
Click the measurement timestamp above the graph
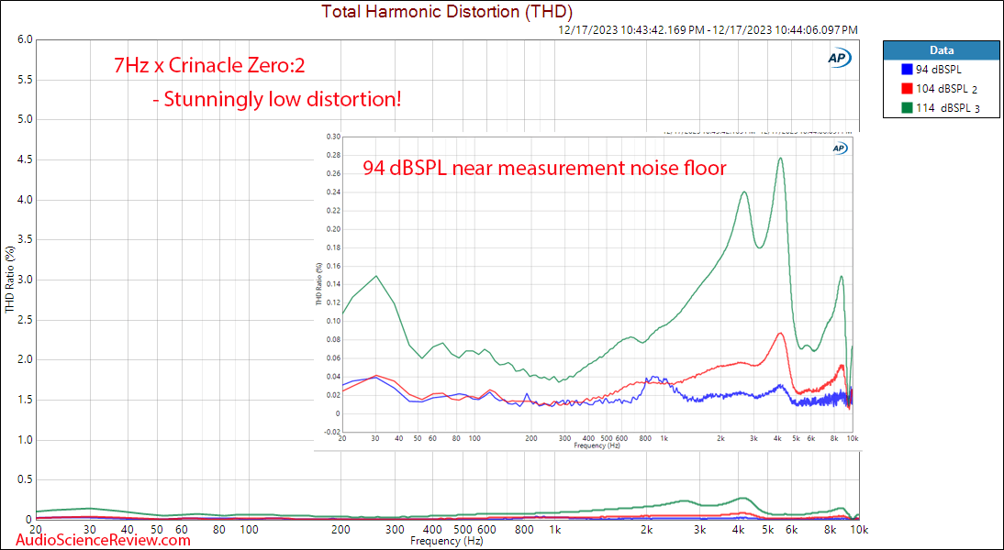click(x=708, y=30)
